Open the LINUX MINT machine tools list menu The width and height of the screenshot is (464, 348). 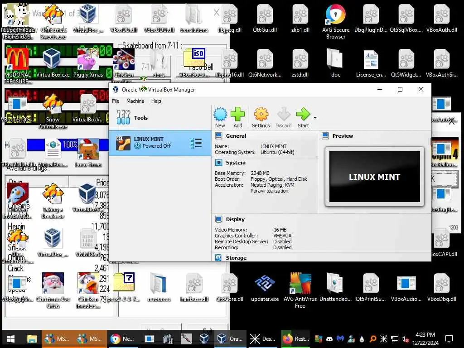(196, 143)
